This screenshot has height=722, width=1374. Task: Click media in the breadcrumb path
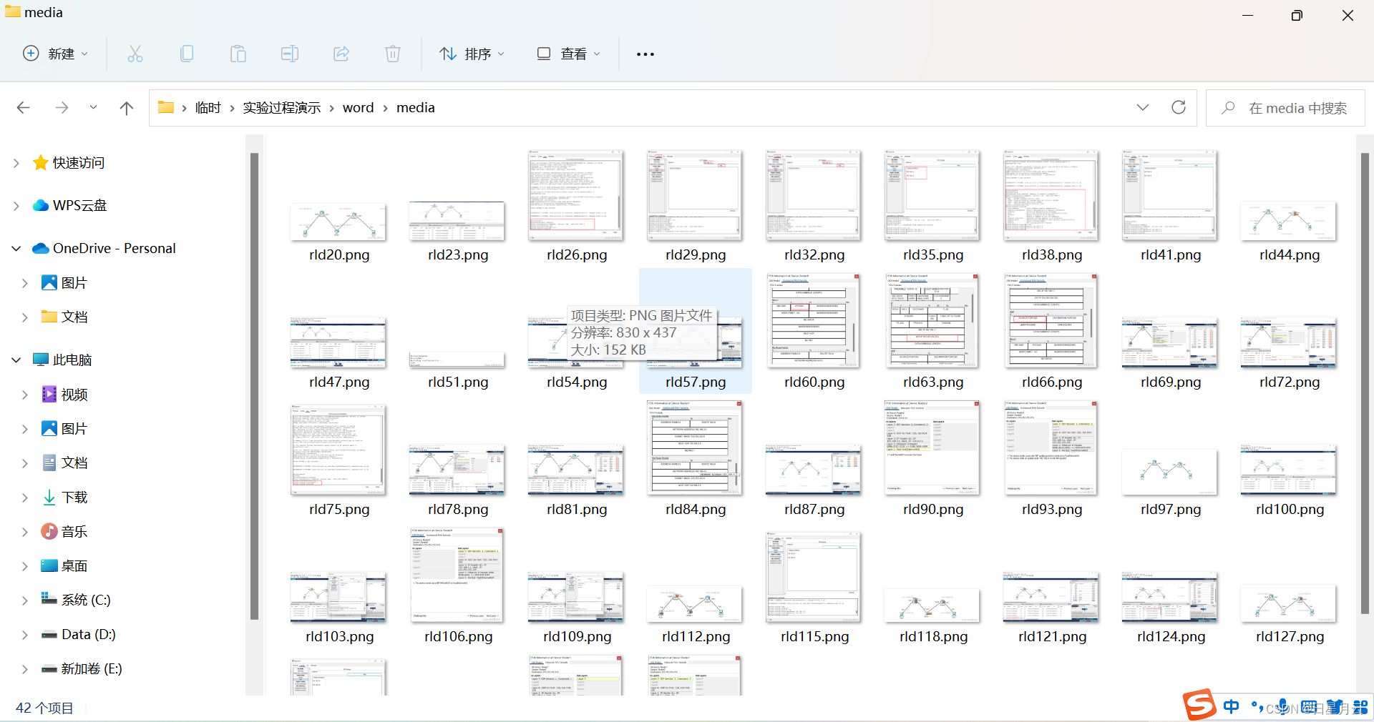tap(416, 107)
